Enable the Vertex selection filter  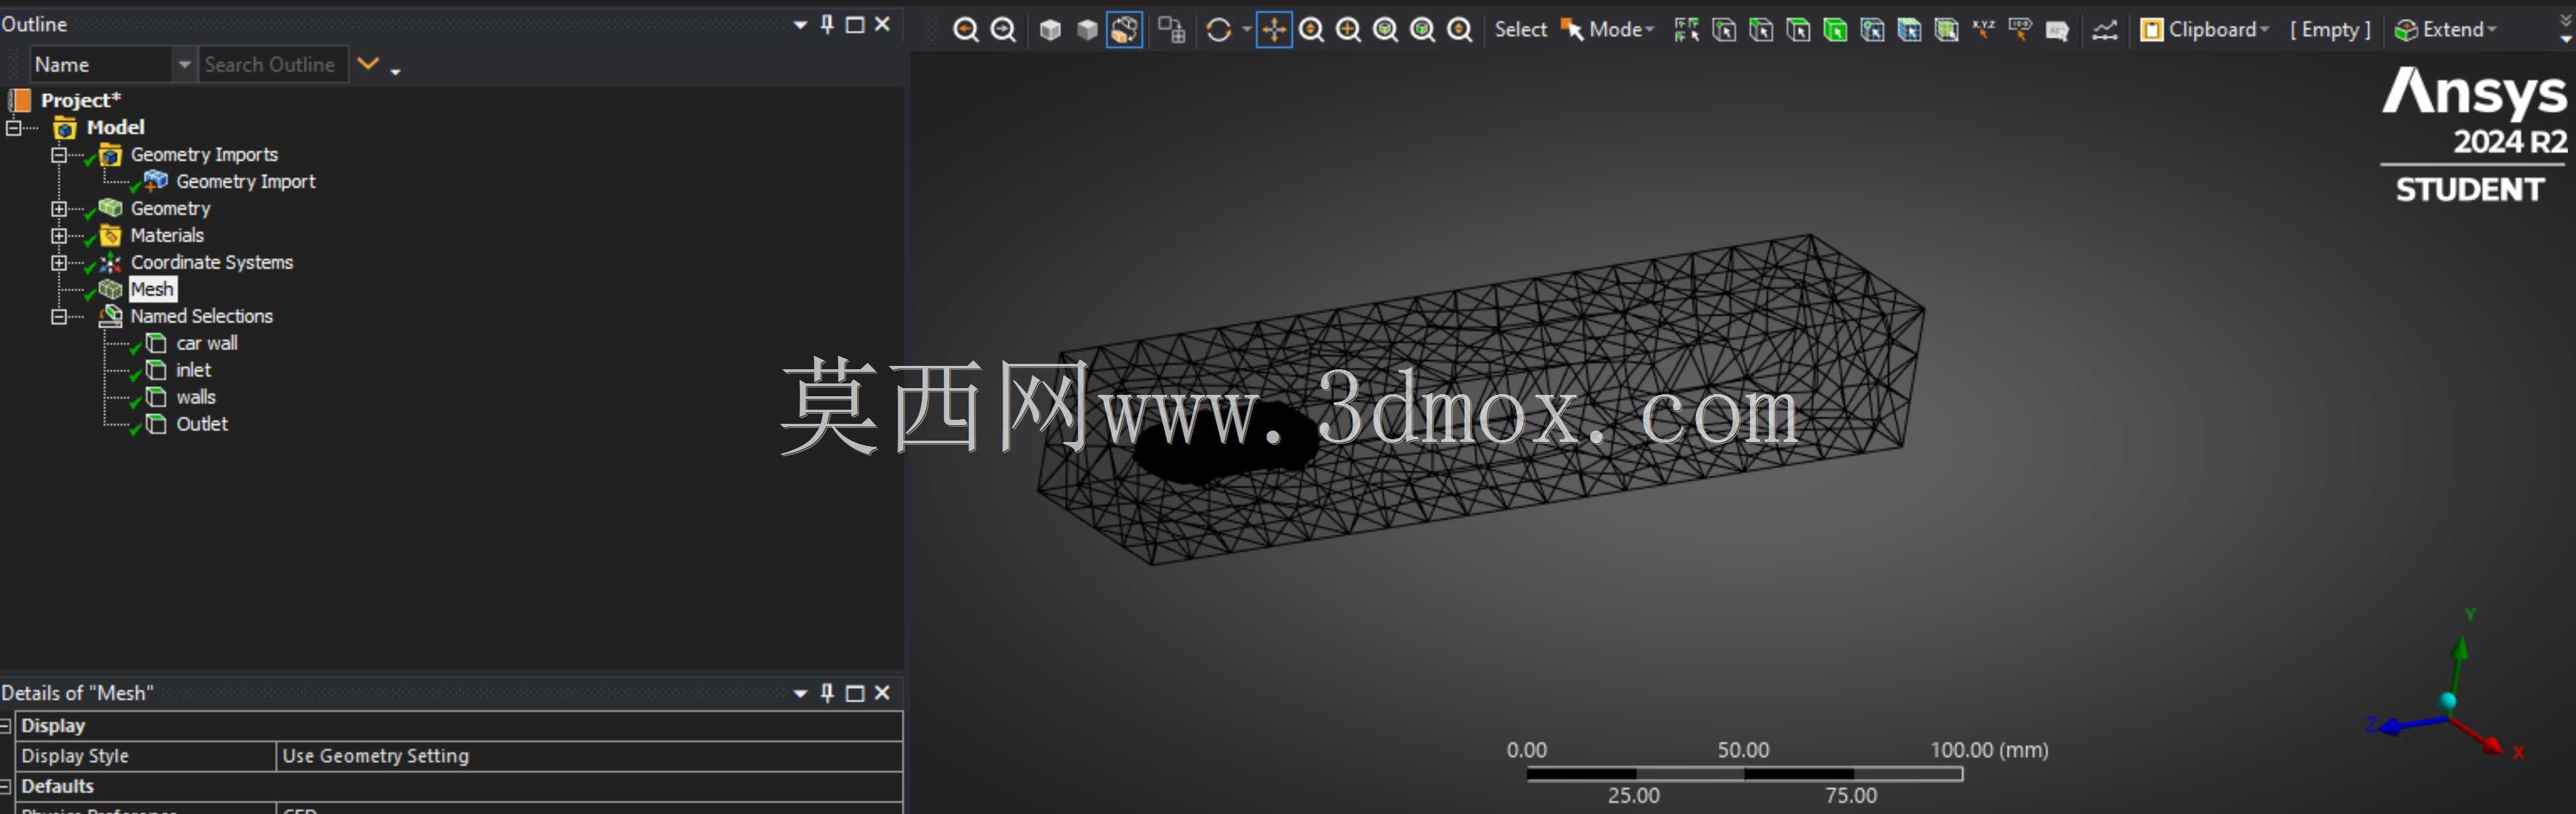[1724, 30]
